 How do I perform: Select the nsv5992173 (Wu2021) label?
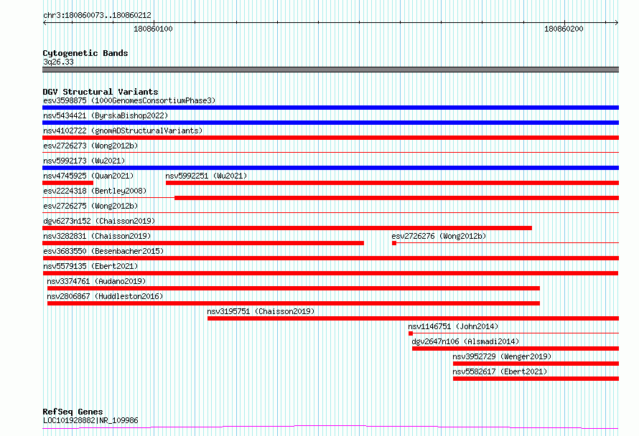[84, 161]
